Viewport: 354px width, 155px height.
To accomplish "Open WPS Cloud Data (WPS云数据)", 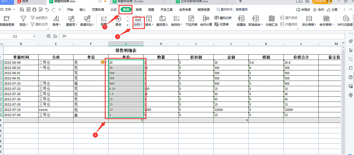I will [345, 21].
